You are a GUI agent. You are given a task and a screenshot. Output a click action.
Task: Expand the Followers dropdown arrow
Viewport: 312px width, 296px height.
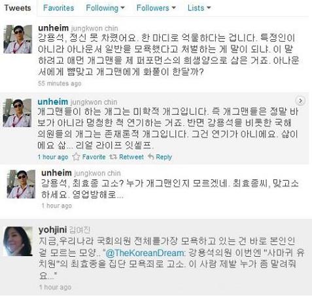point(174,8)
